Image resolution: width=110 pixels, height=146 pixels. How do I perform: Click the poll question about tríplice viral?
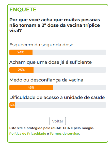click(55, 25)
